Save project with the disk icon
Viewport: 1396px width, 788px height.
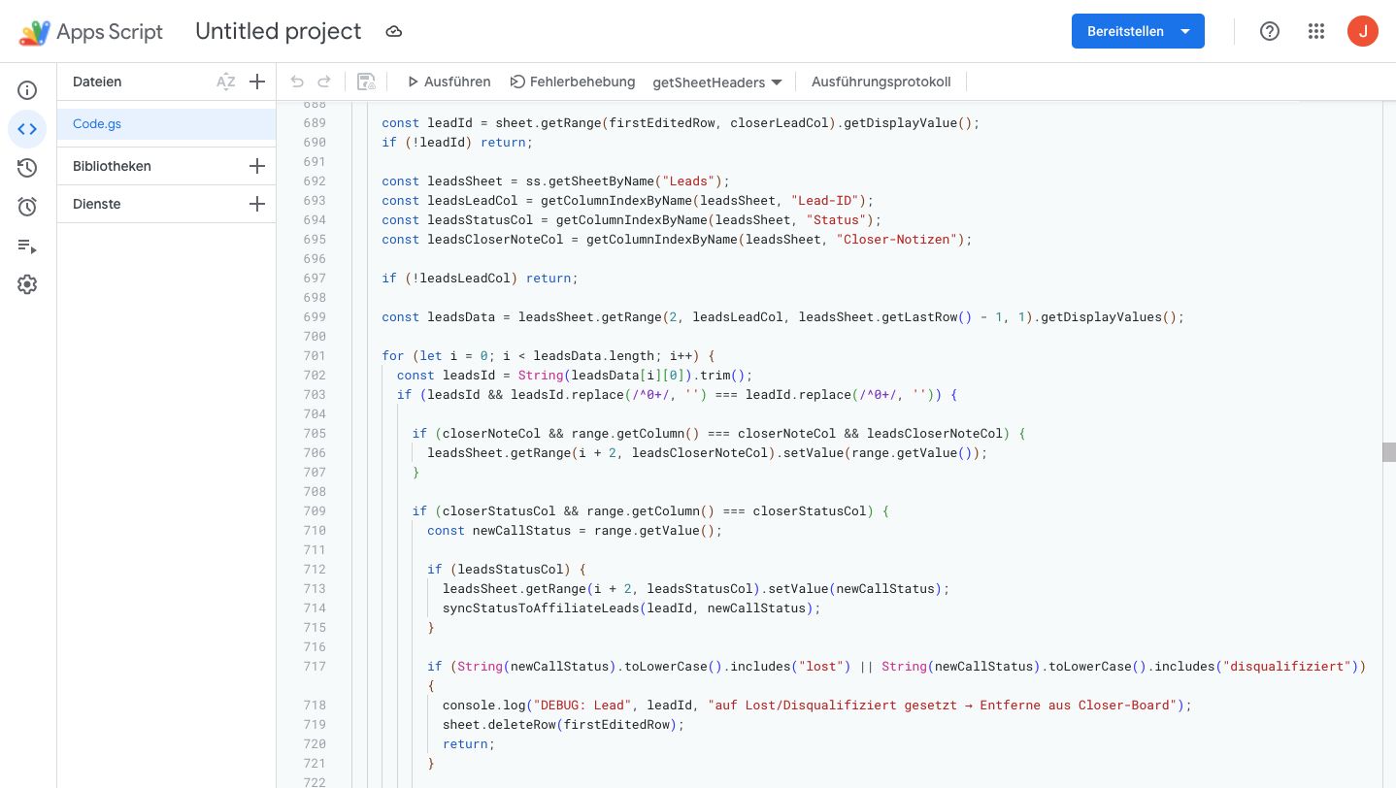[x=366, y=82]
